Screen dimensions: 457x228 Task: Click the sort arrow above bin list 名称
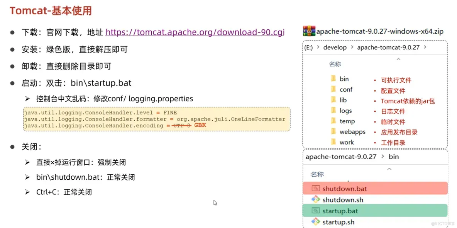pyautogui.click(x=389, y=169)
